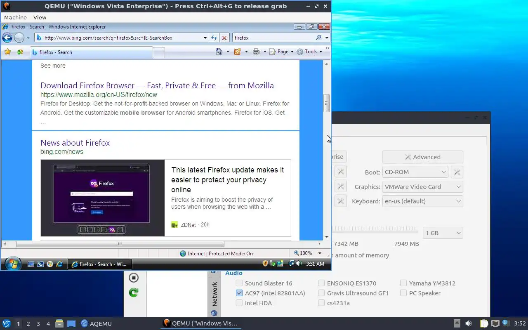Screen dimensions: 528x330
Task: Click the wrench button right of Boot dropdown
Action: click(x=457, y=172)
